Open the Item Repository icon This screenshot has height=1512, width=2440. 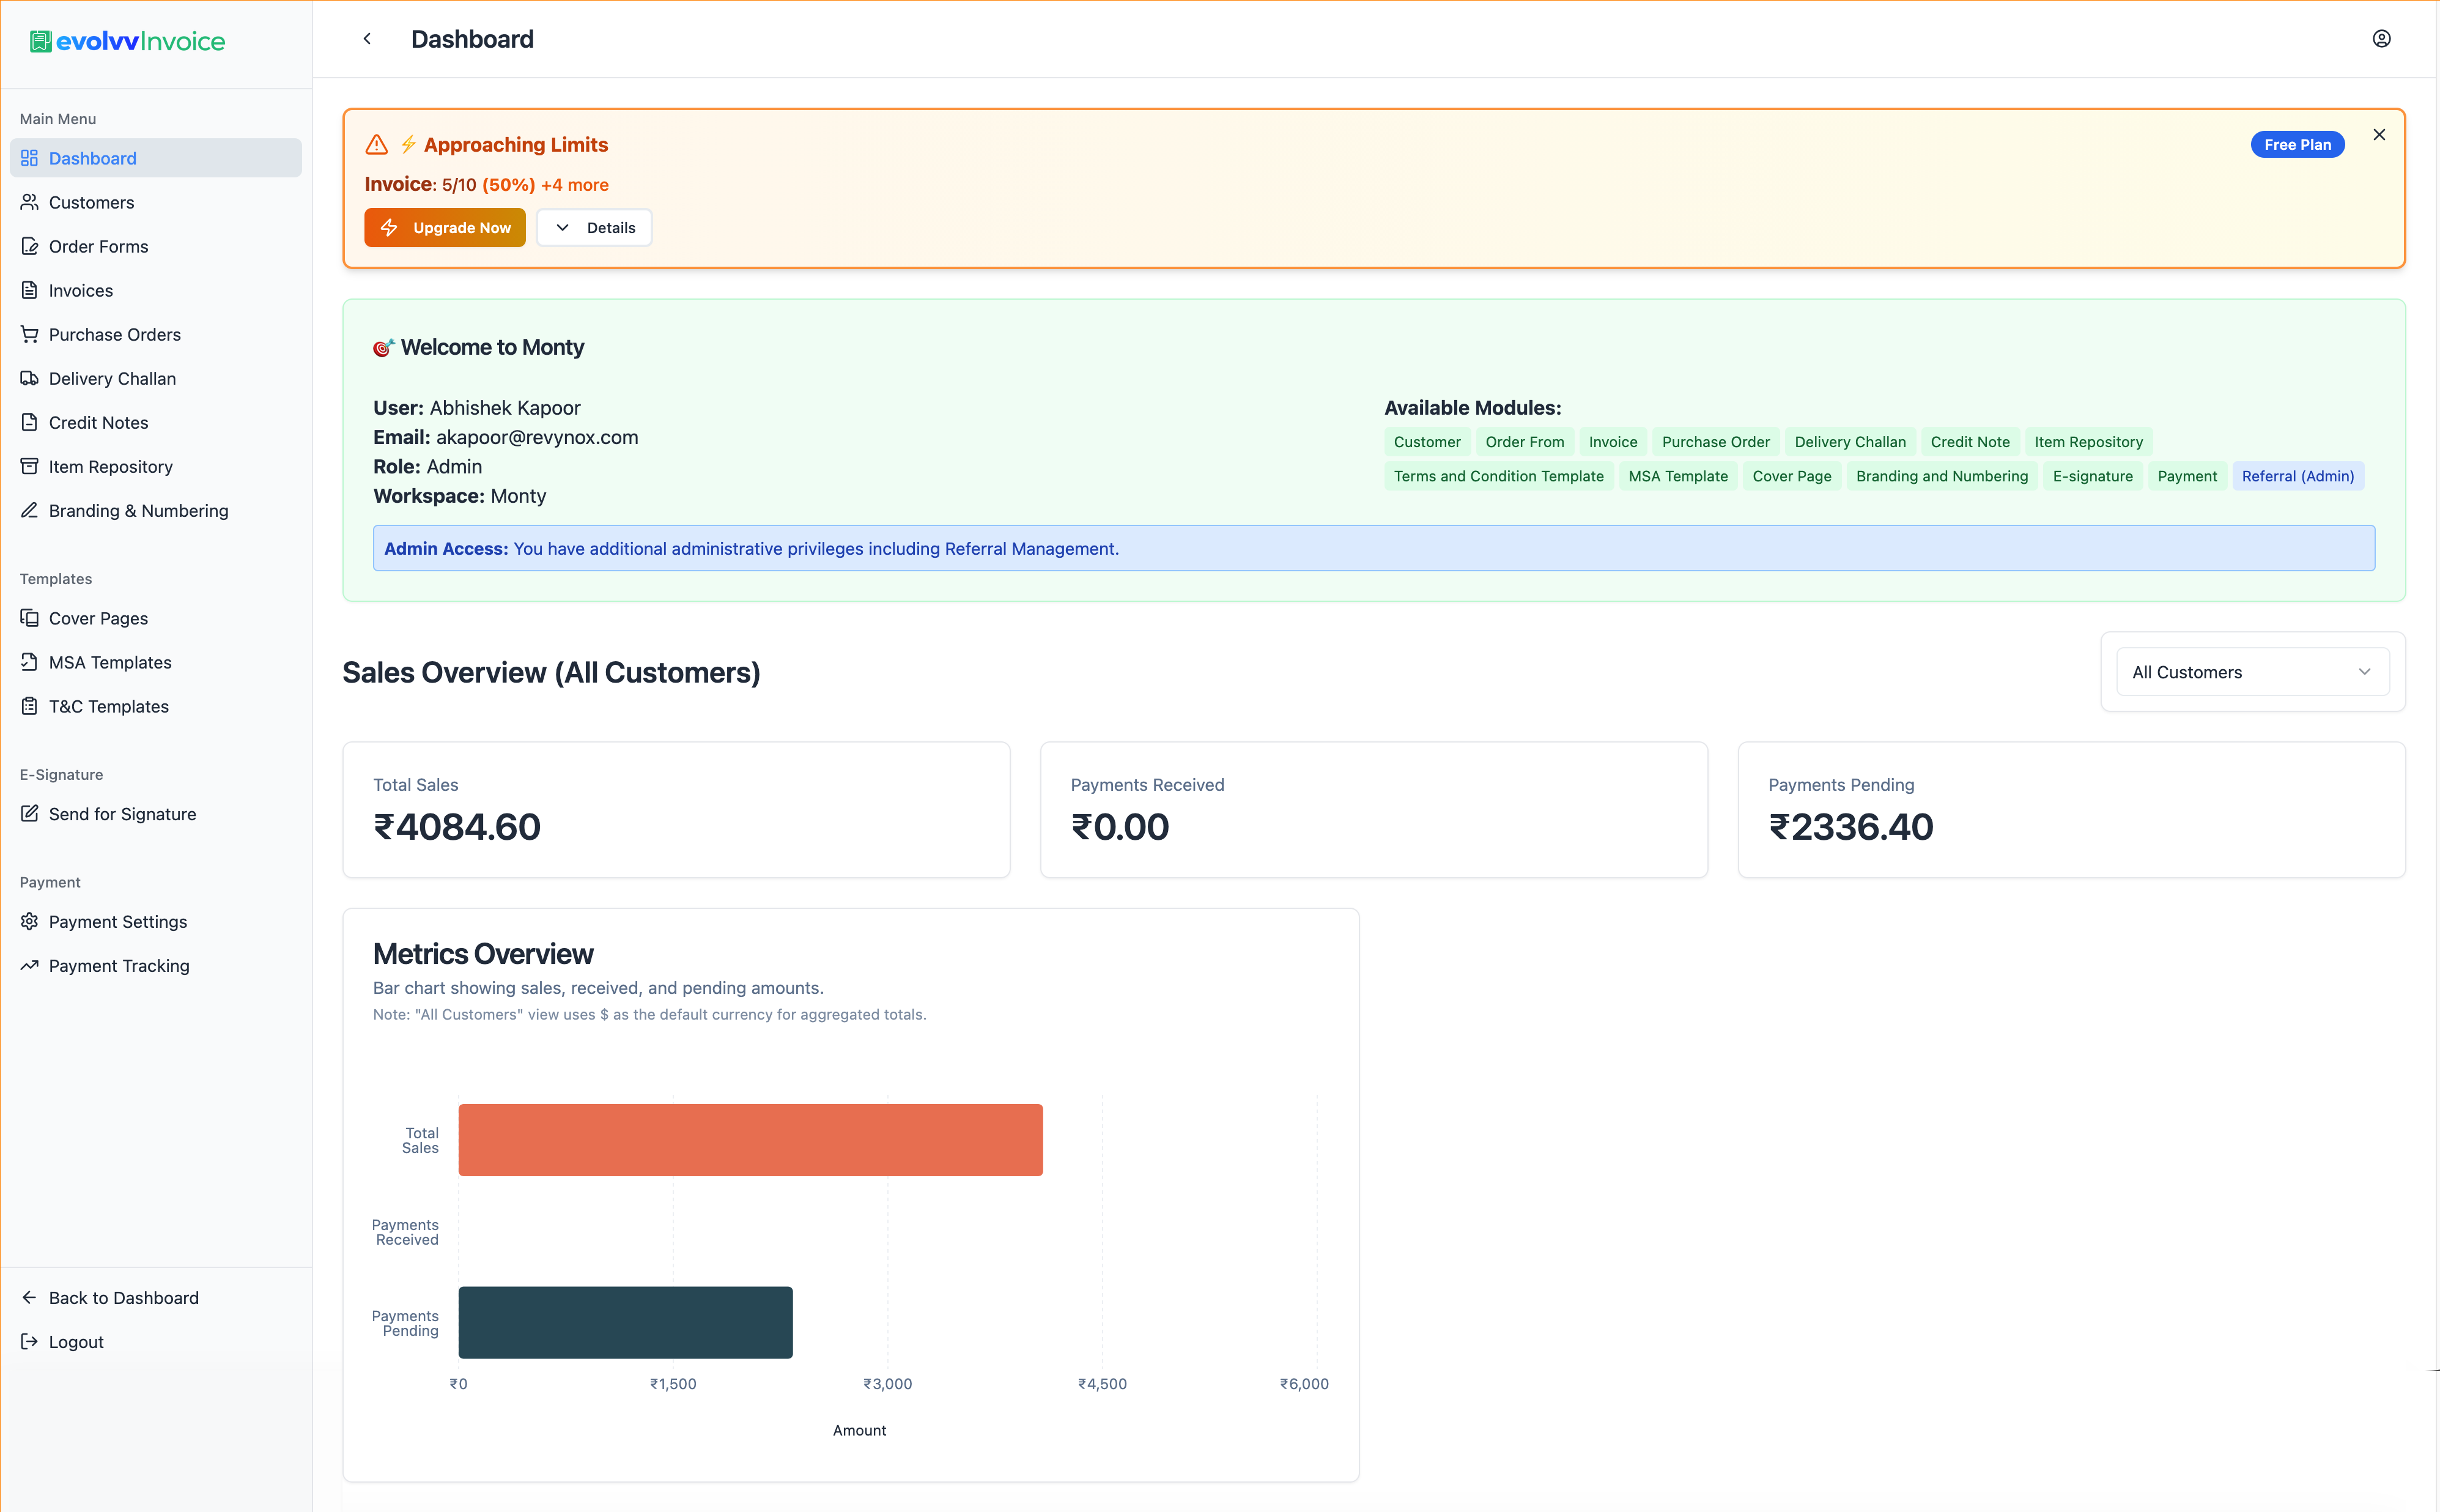(30, 466)
